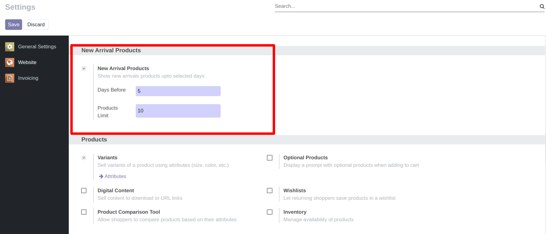This screenshot has height=234, width=546.
Task: Click the General Settings gear icon
Action: [x=10, y=47]
